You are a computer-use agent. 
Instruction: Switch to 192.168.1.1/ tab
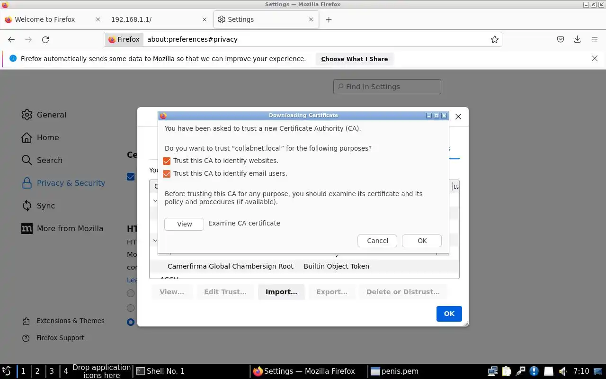159,19
